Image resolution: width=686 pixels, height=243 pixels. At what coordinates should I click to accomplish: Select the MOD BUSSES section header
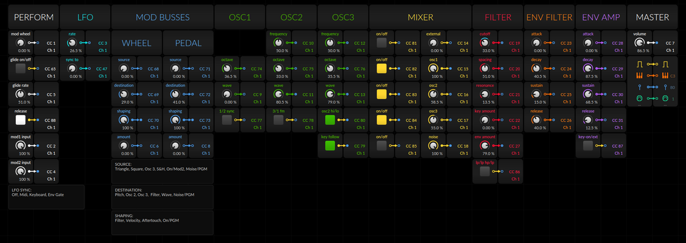pos(163,17)
